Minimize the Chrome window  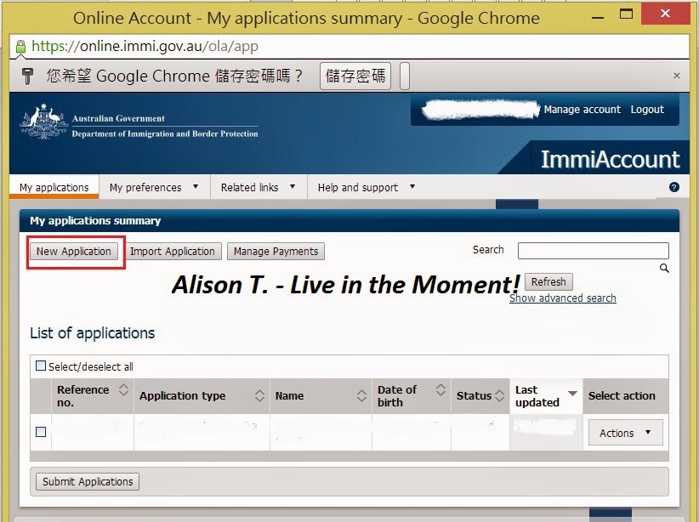(598, 17)
